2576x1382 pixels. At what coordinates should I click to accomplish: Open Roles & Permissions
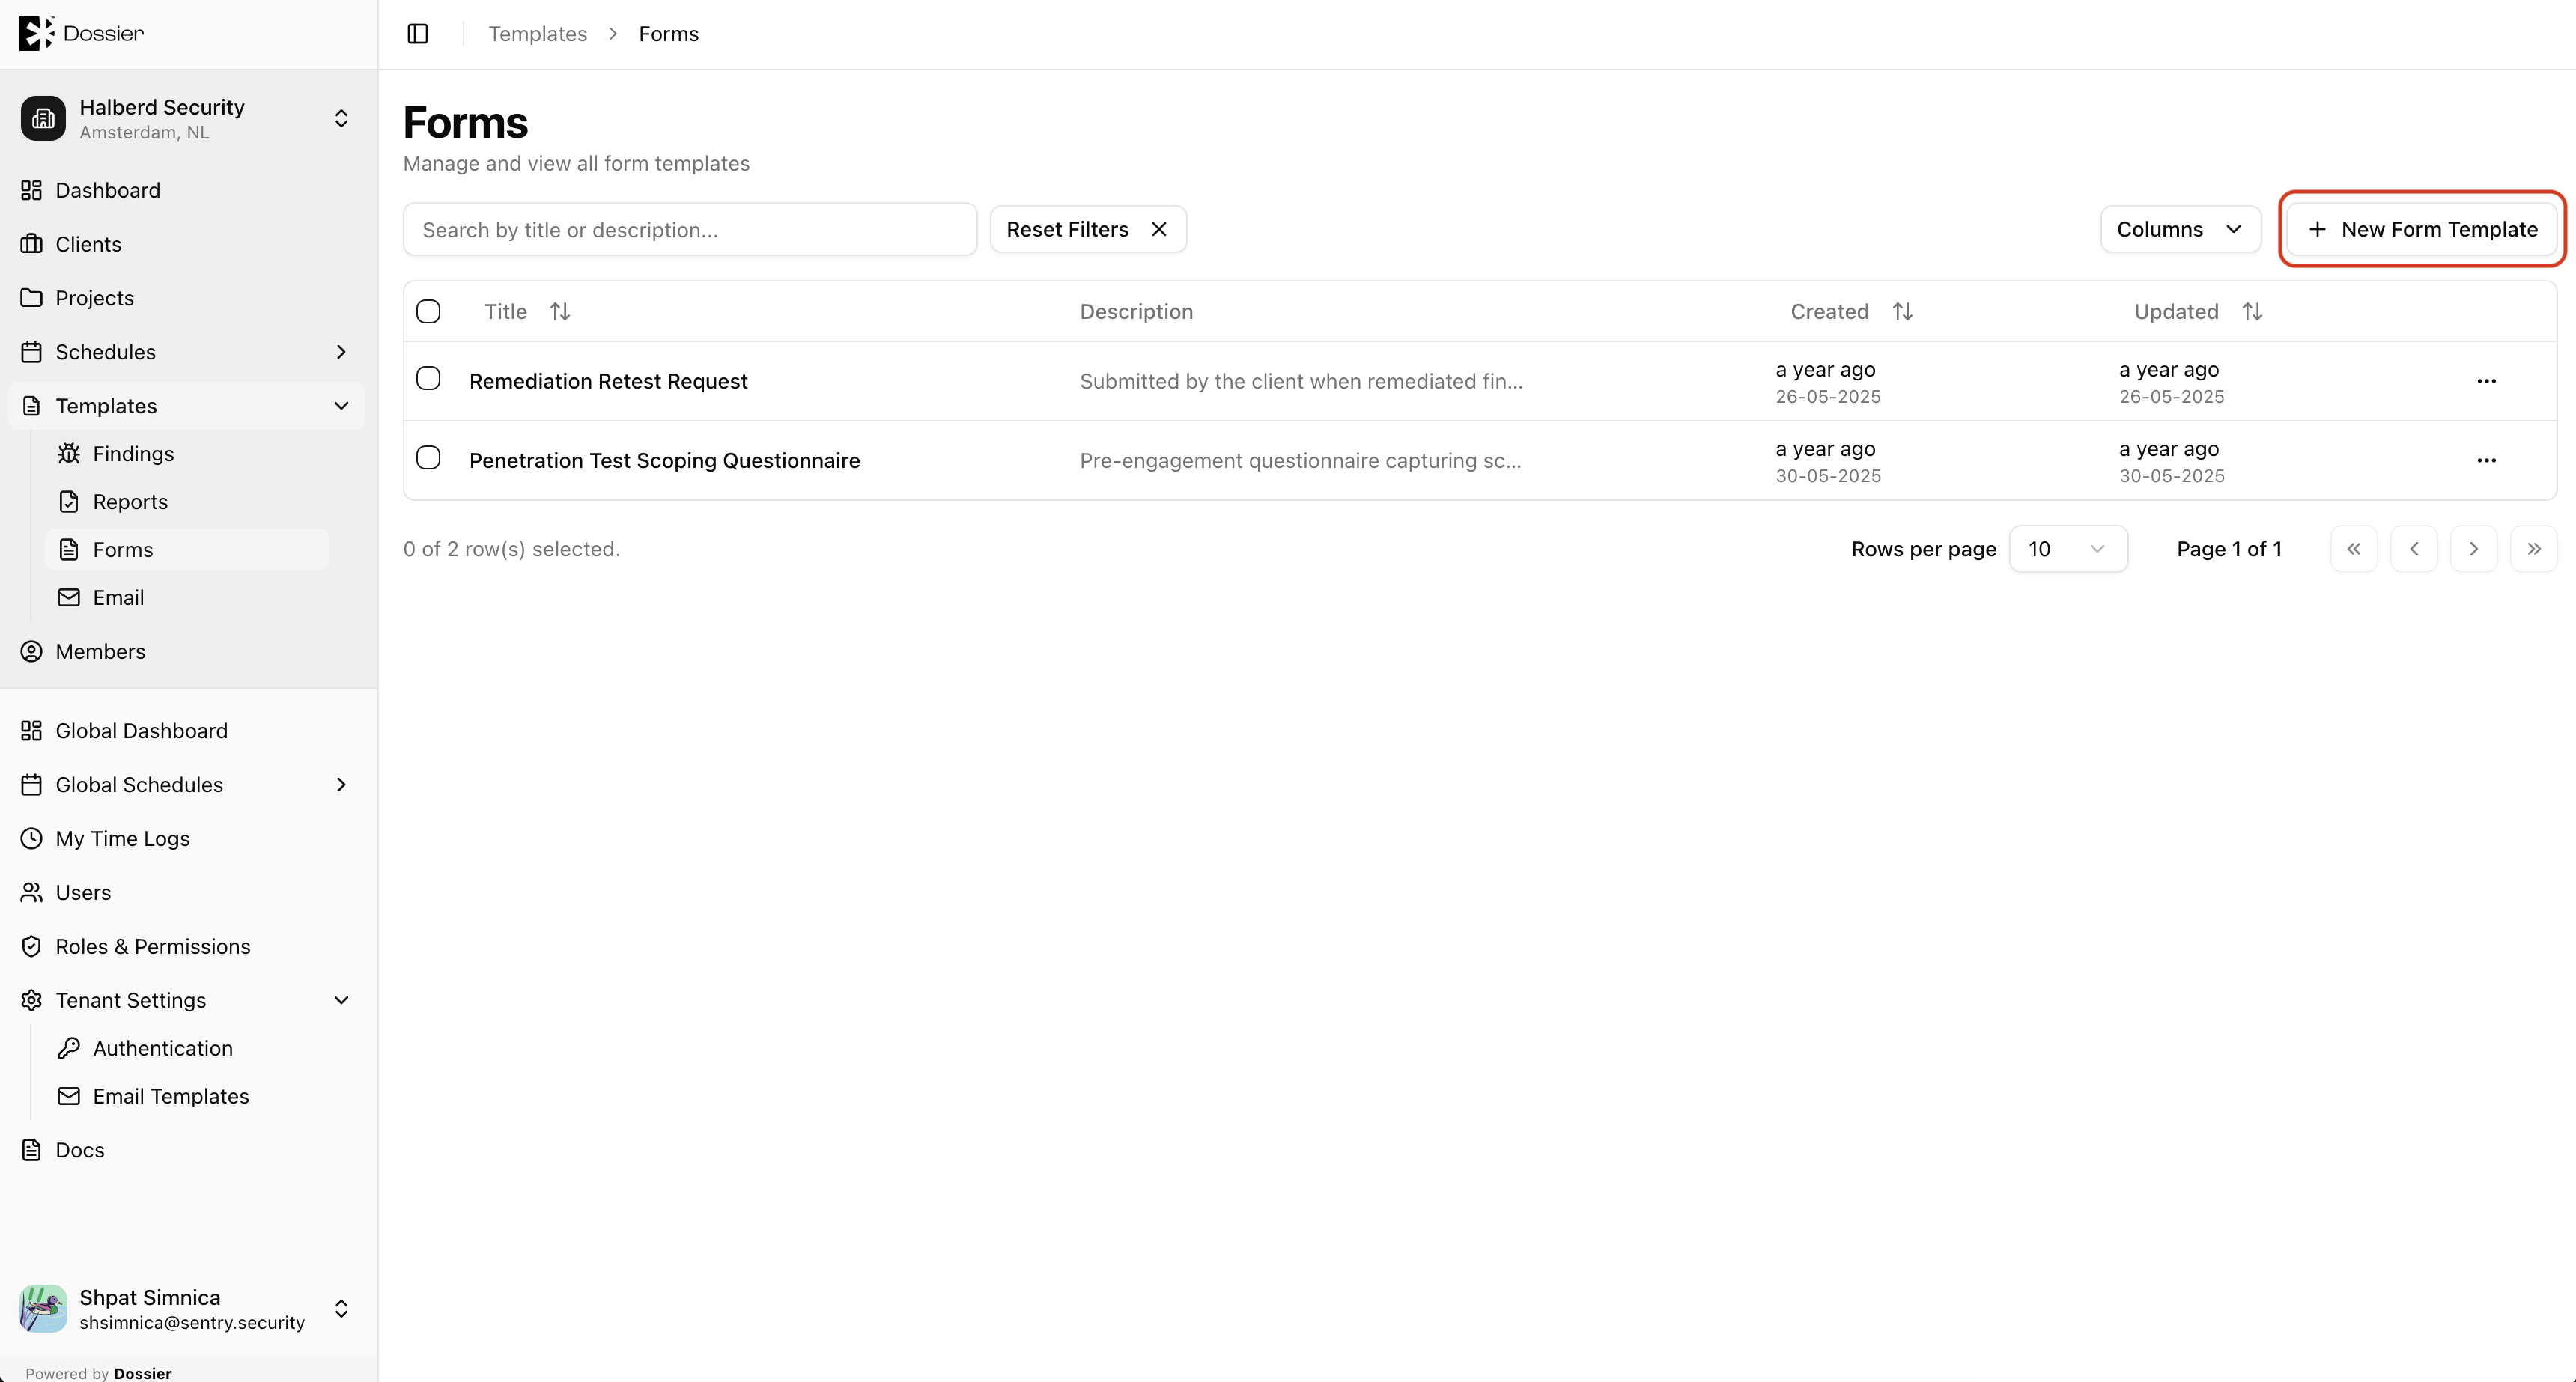pyautogui.click(x=186, y=947)
